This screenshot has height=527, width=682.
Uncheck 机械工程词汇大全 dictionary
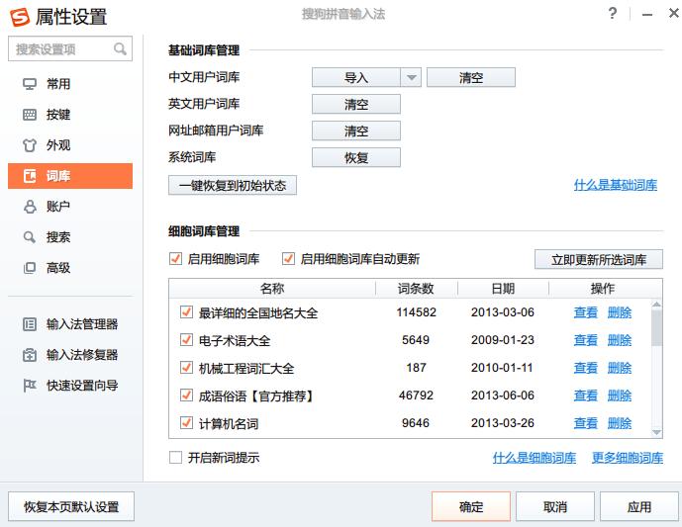tap(187, 368)
